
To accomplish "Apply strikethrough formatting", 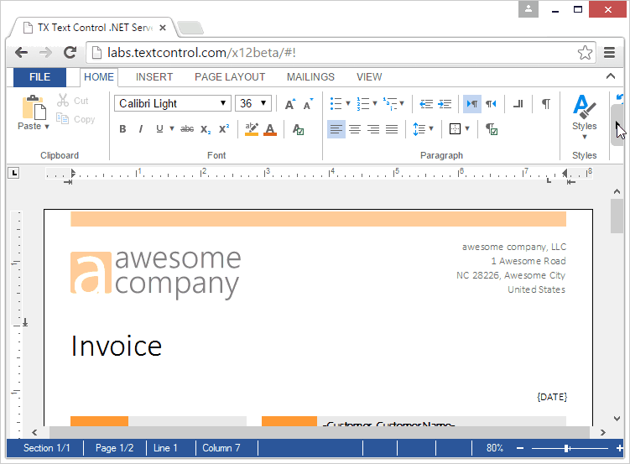I will 187,129.
